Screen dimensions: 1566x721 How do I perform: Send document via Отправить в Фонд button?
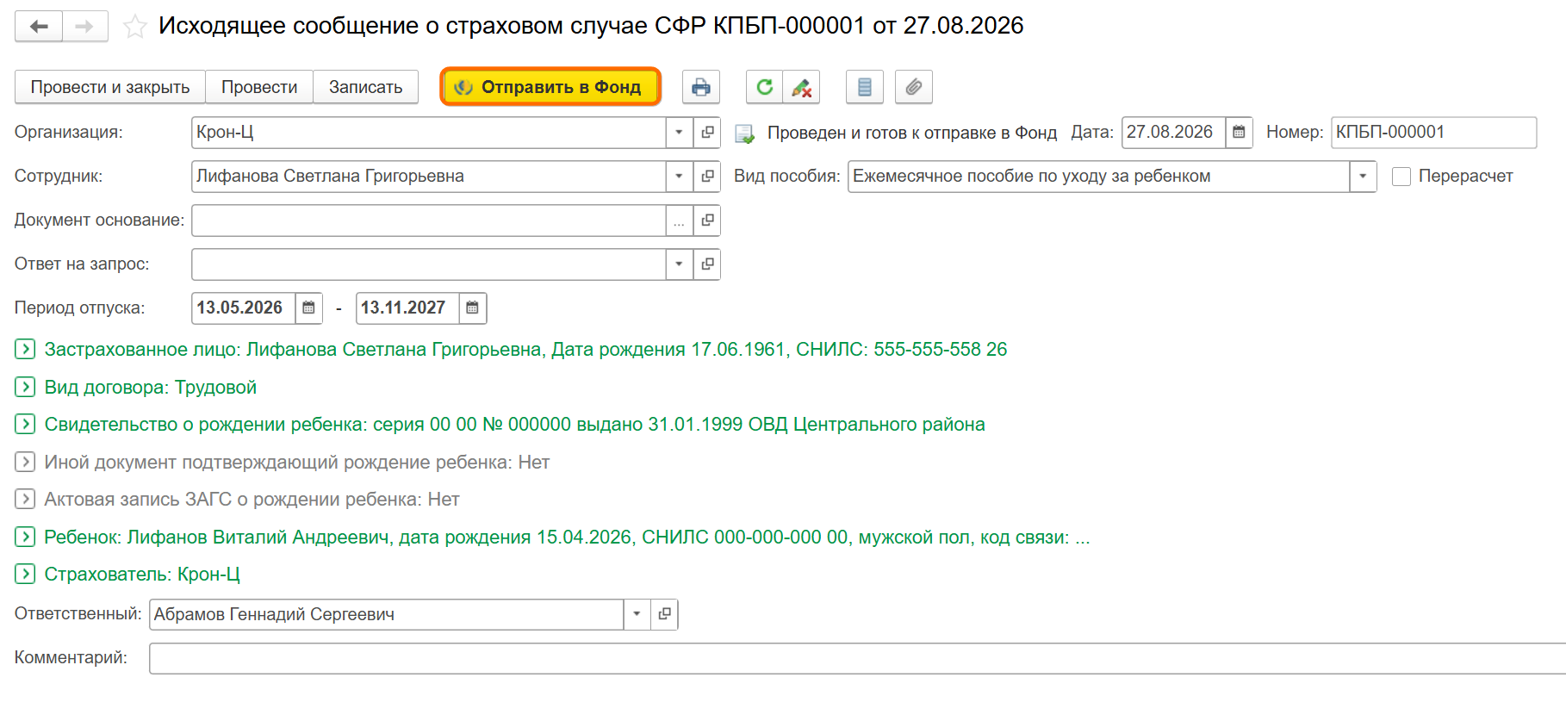(550, 87)
